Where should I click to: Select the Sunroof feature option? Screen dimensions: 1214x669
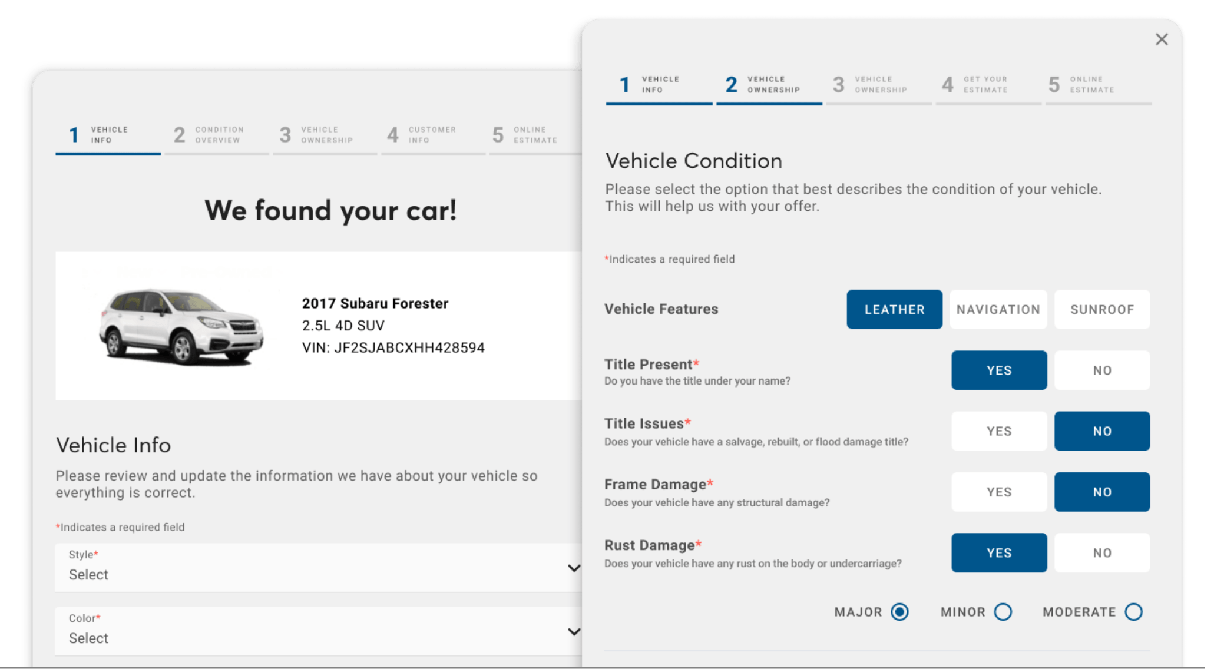coord(1101,309)
